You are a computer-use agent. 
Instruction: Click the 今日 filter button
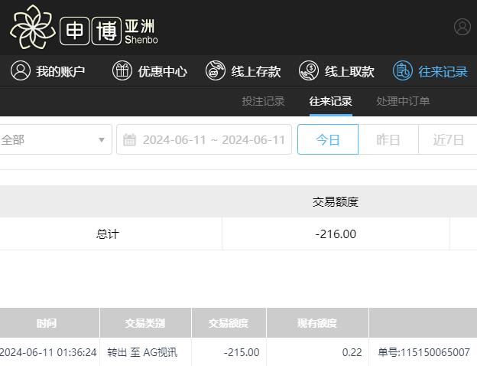(328, 140)
